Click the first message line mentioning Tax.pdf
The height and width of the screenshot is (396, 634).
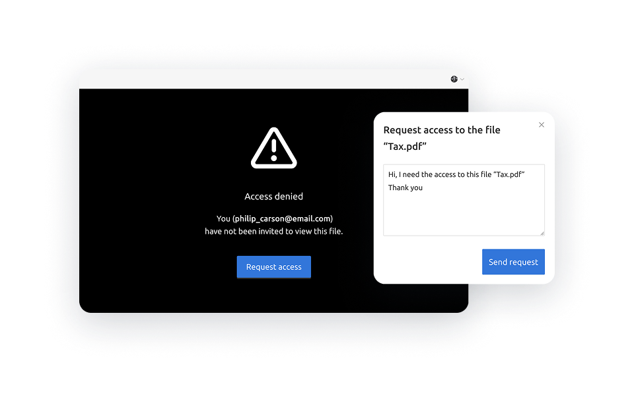point(456,174)
